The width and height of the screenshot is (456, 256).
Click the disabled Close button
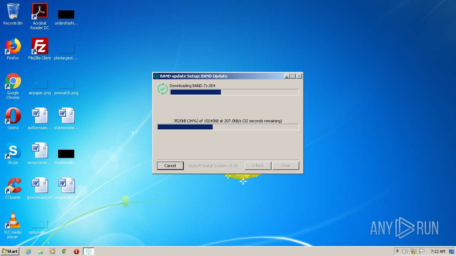pyautogui.click(x=285, y=166)
